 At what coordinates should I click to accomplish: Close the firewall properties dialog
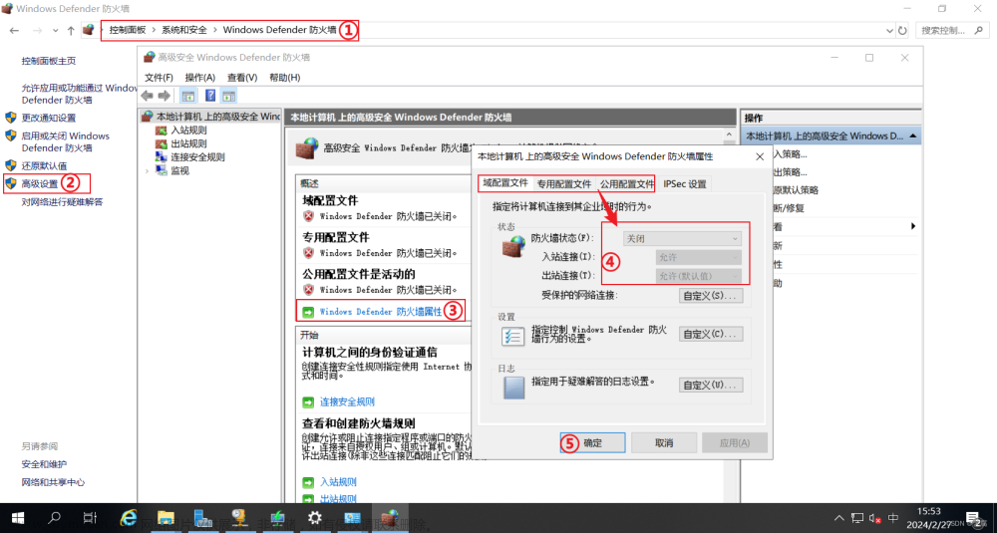pyautogui.click(x=759, y=156)
